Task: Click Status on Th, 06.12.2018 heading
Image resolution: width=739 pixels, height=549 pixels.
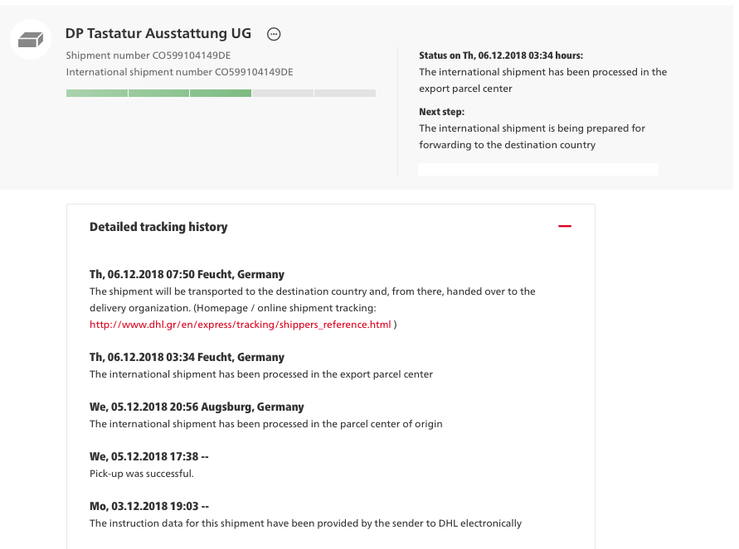Action: pyautogui.click(x=501, y=55)
